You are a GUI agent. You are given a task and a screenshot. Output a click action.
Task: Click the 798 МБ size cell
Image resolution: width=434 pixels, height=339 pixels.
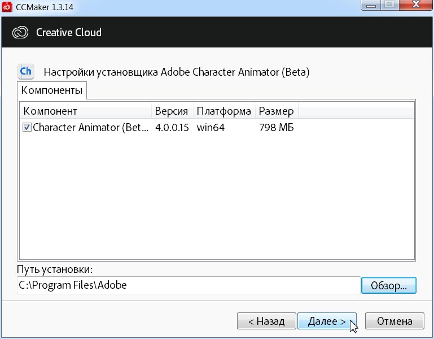click(x=276, y=128)
